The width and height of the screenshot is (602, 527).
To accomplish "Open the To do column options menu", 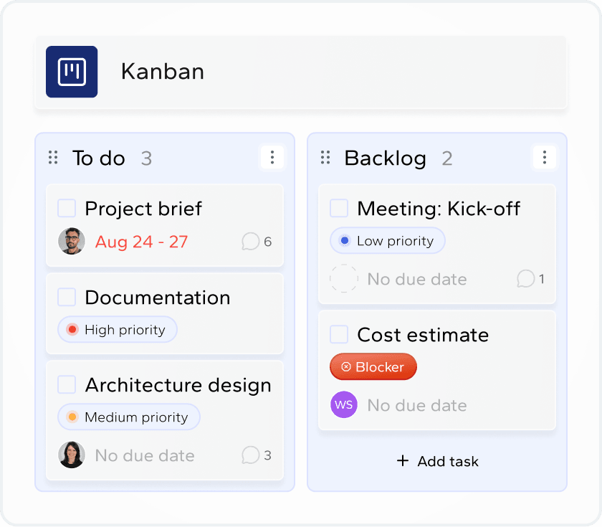I will 272,158.
